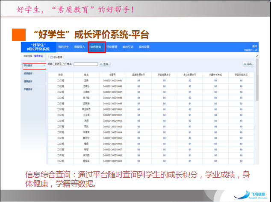Select 健康查询 in the left sidebar
This screenshot has width=271, height=202.
[28, 81]
